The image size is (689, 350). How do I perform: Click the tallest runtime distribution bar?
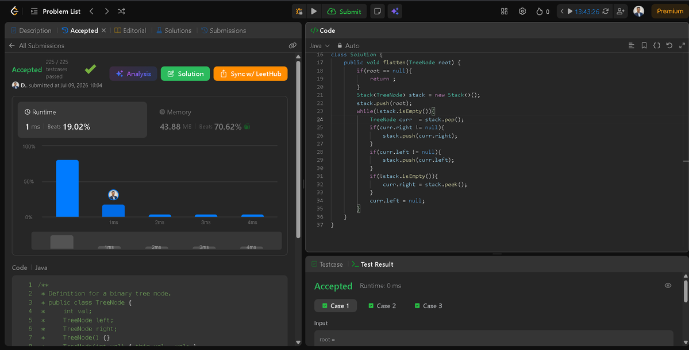(67, 188)
